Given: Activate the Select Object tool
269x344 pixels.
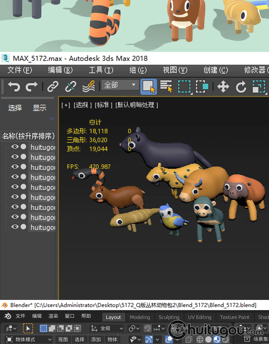Looking at the screenshot, I should point(148,86).
